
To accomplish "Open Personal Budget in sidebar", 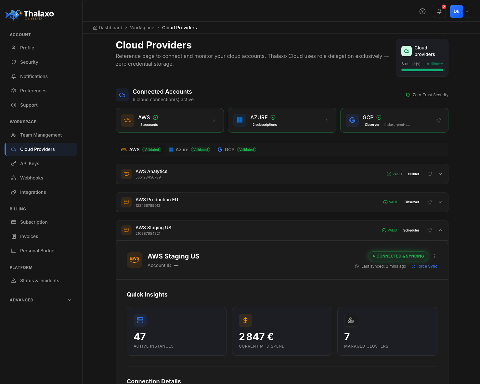I will (41, 251).
